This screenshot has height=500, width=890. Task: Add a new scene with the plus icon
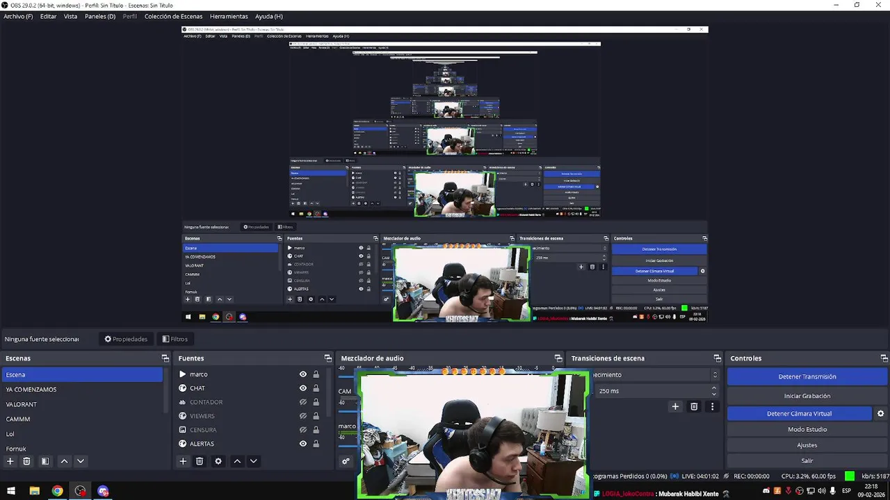coord(10,461)
